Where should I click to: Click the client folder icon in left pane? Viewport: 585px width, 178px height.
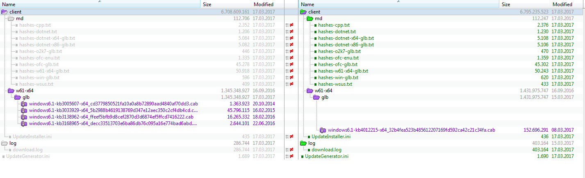(x=5, y=12)
